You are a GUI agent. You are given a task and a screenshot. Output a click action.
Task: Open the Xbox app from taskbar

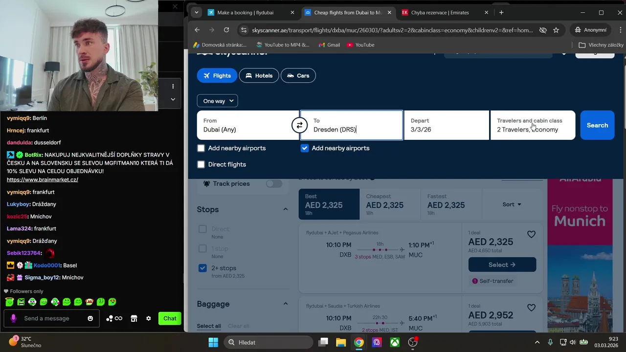point(395,342)
